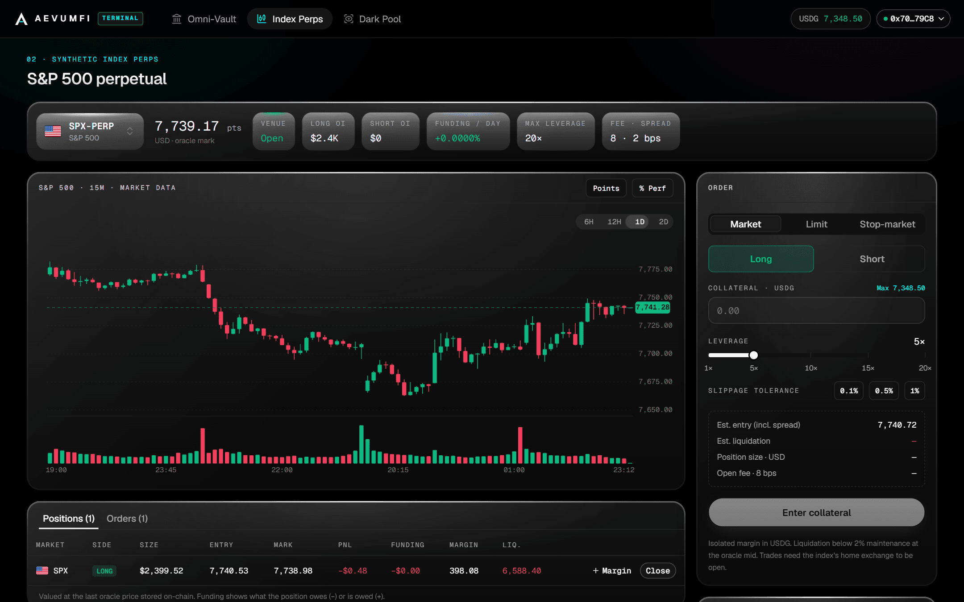Click the AevumFi logo icon
Viewport: 964px width, 602px height.
[21, 19]
